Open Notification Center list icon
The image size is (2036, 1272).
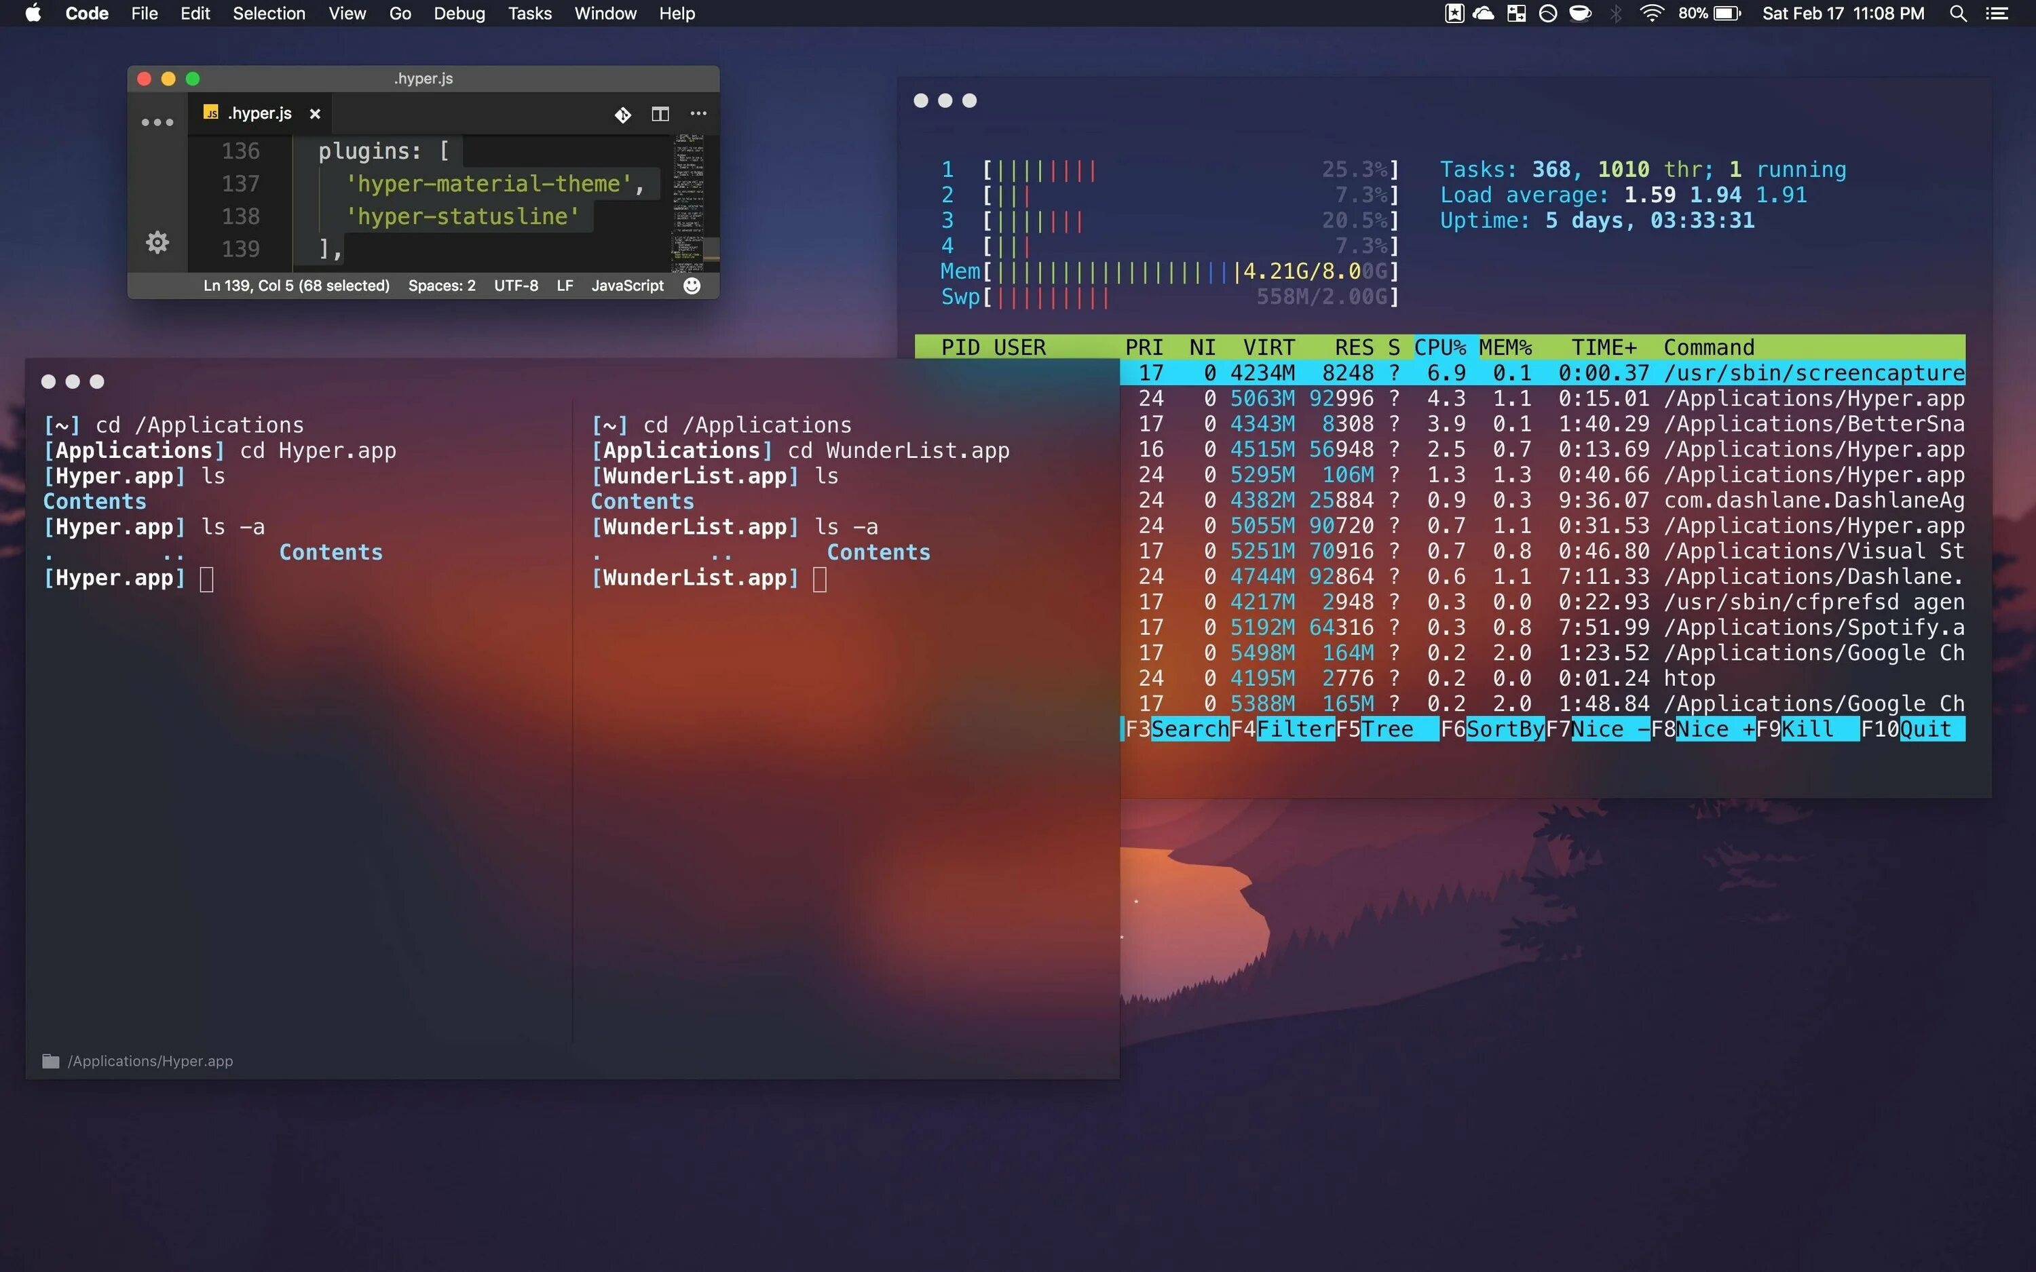click(x=1997, y=14)
